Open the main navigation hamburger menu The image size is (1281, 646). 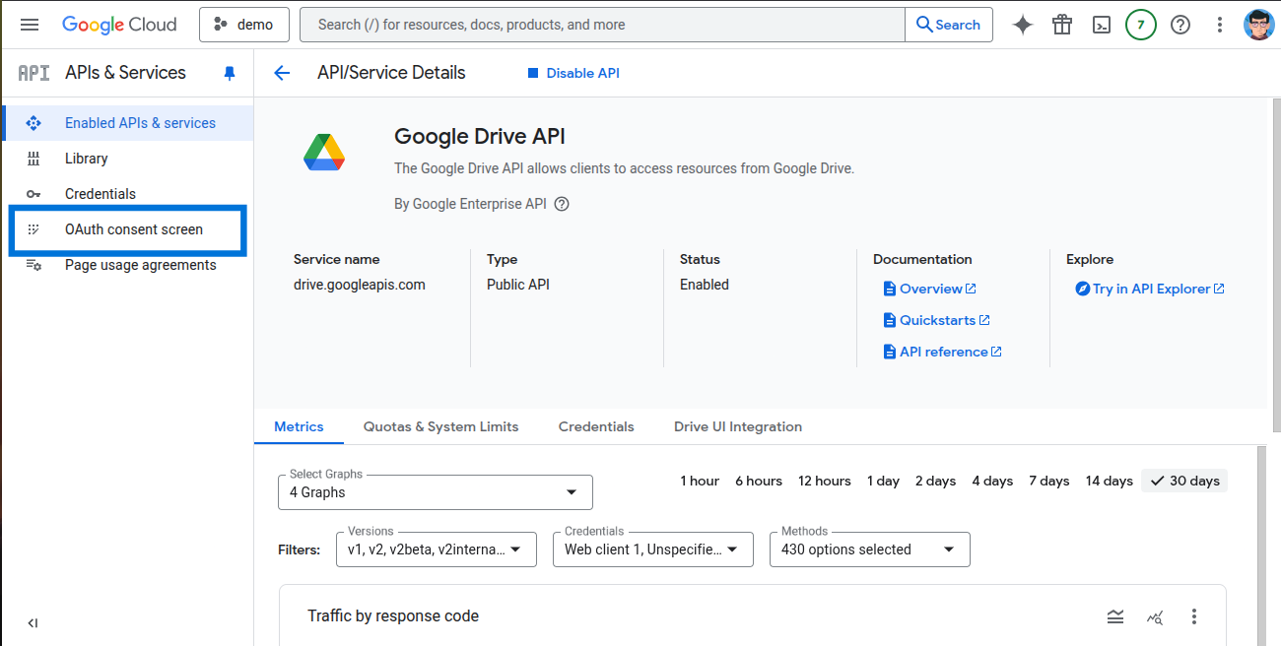pos(30,25)
